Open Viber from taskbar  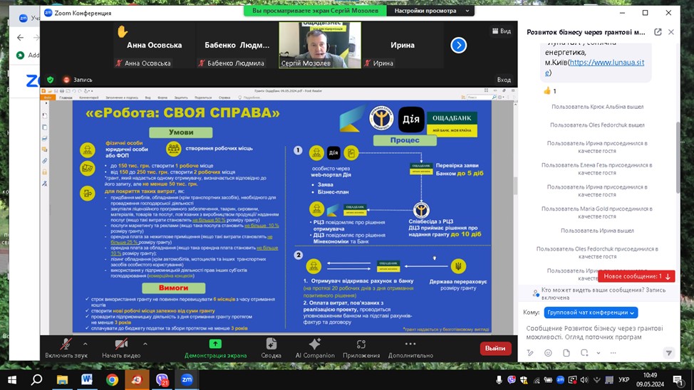[162, 380]
